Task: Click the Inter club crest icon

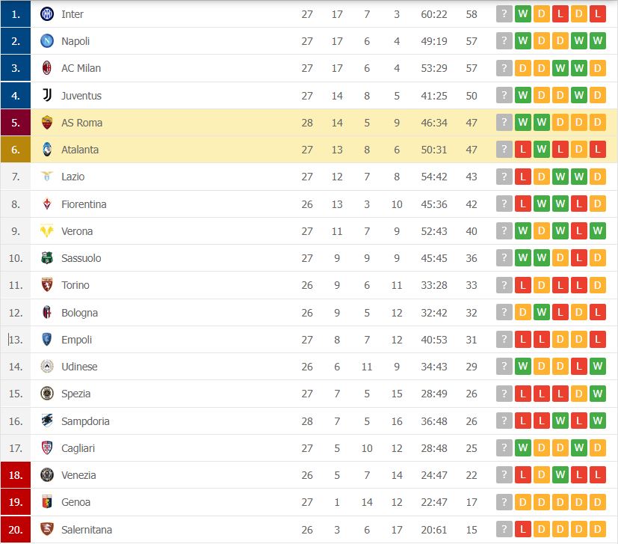Action: click(x=47, y=14)
